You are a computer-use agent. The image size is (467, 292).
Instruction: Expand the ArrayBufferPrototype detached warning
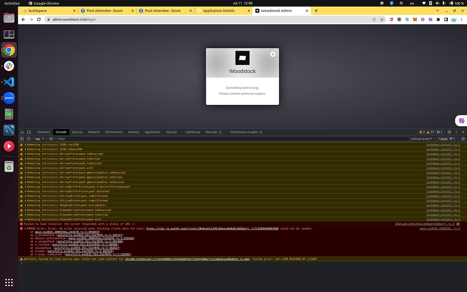(x=26, y=191)
